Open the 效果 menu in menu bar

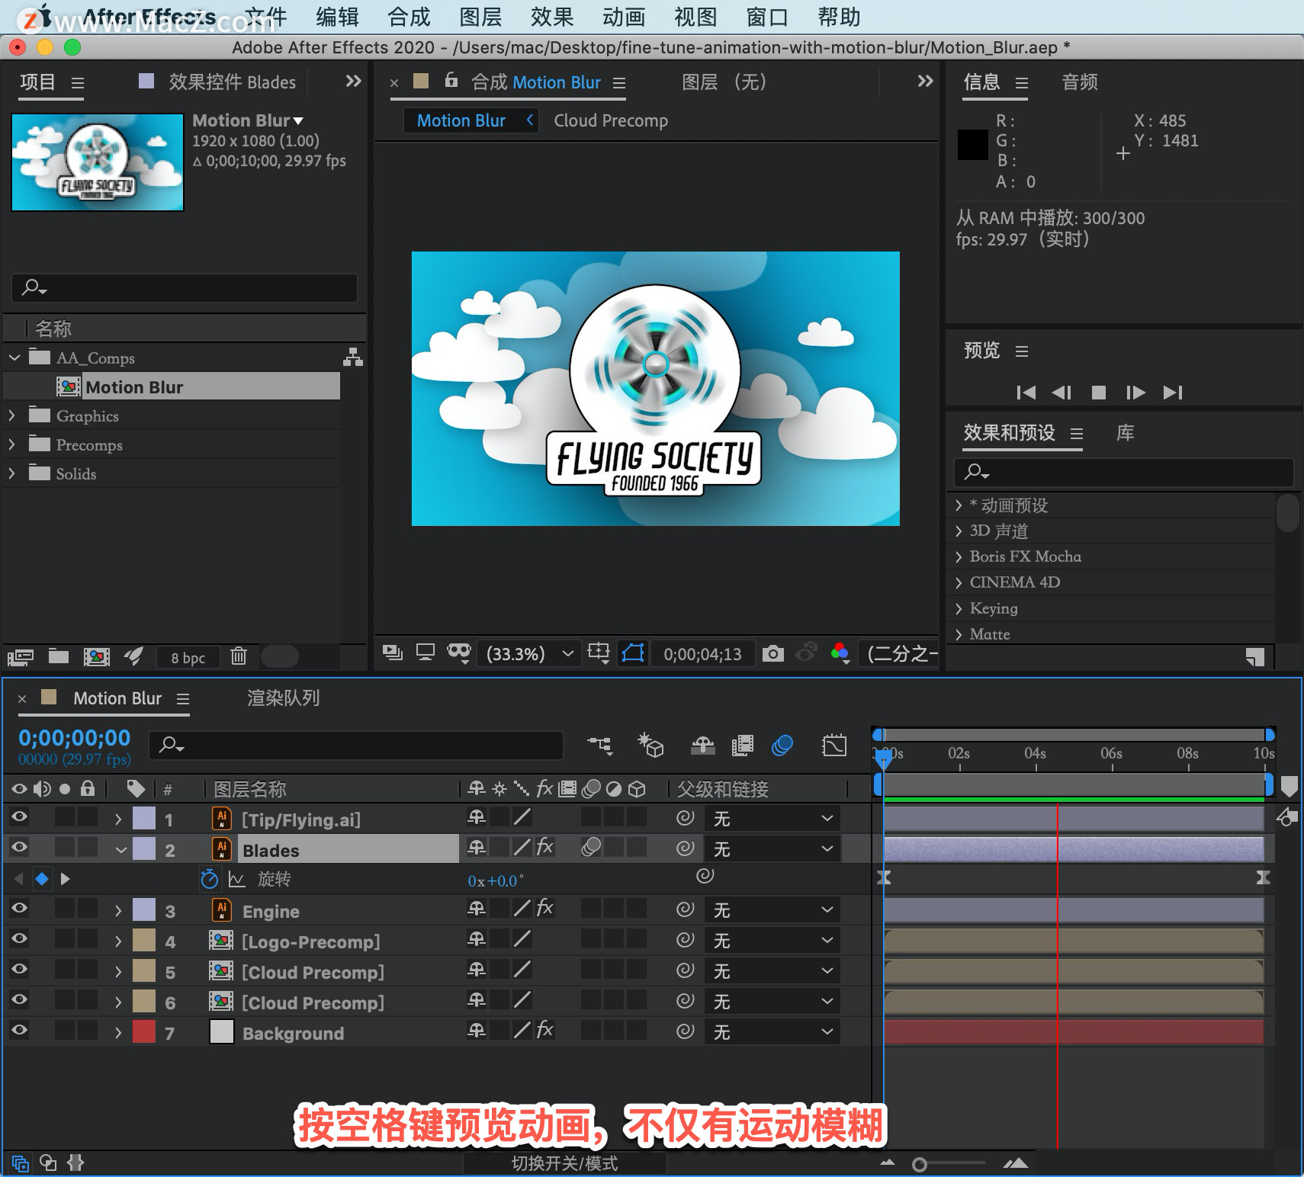[551, 17]
